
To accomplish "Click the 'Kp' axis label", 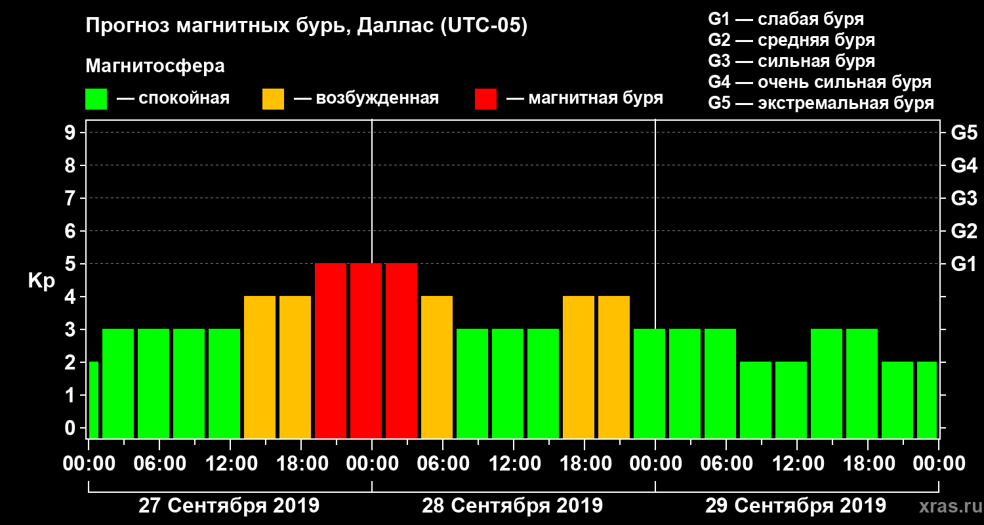I will pyautogui.click(x=41, y=281).
